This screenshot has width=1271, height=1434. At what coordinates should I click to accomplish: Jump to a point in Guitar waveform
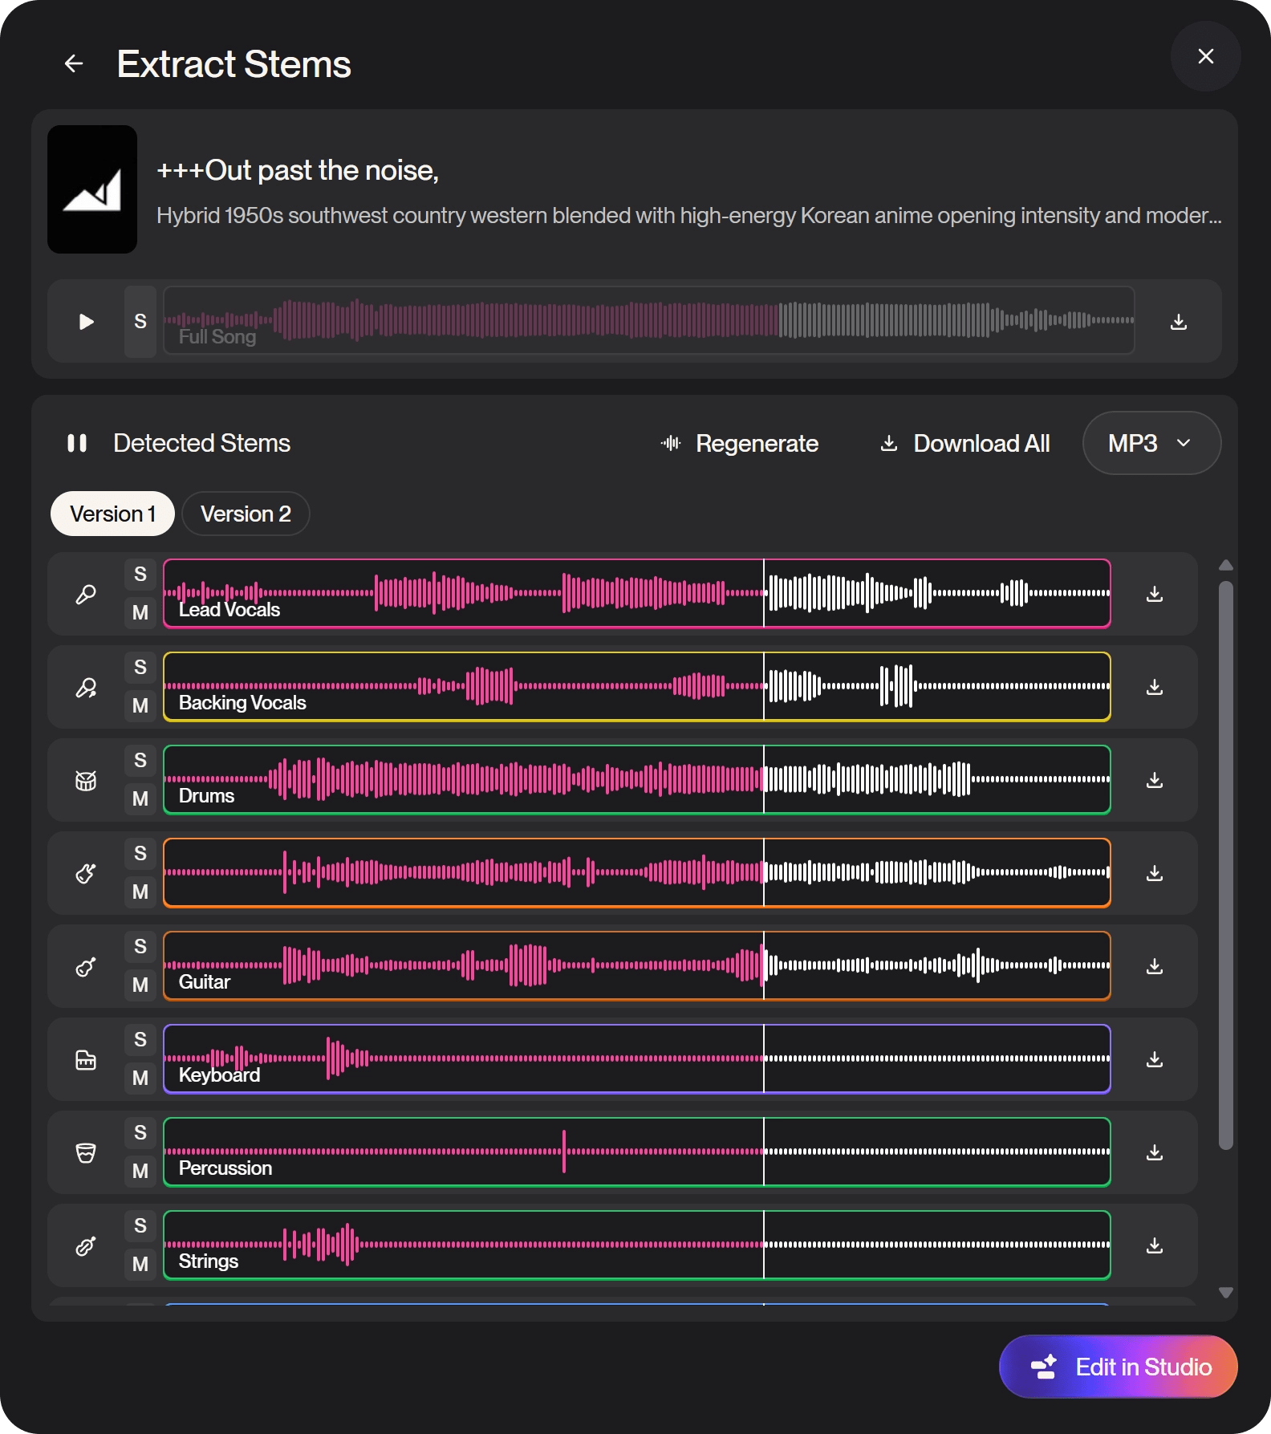coord(637,966)
